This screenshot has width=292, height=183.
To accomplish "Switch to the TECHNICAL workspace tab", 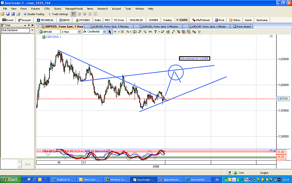I will (45, 20).
